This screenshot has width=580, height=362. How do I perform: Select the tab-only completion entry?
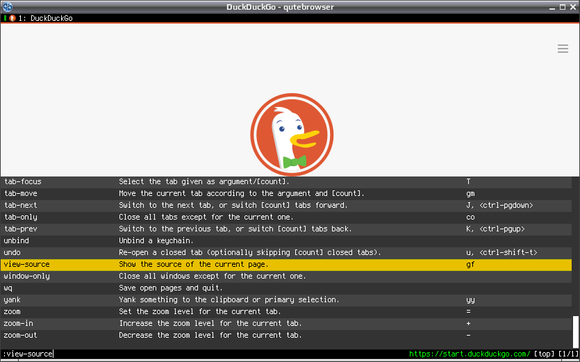coord(286,217)
